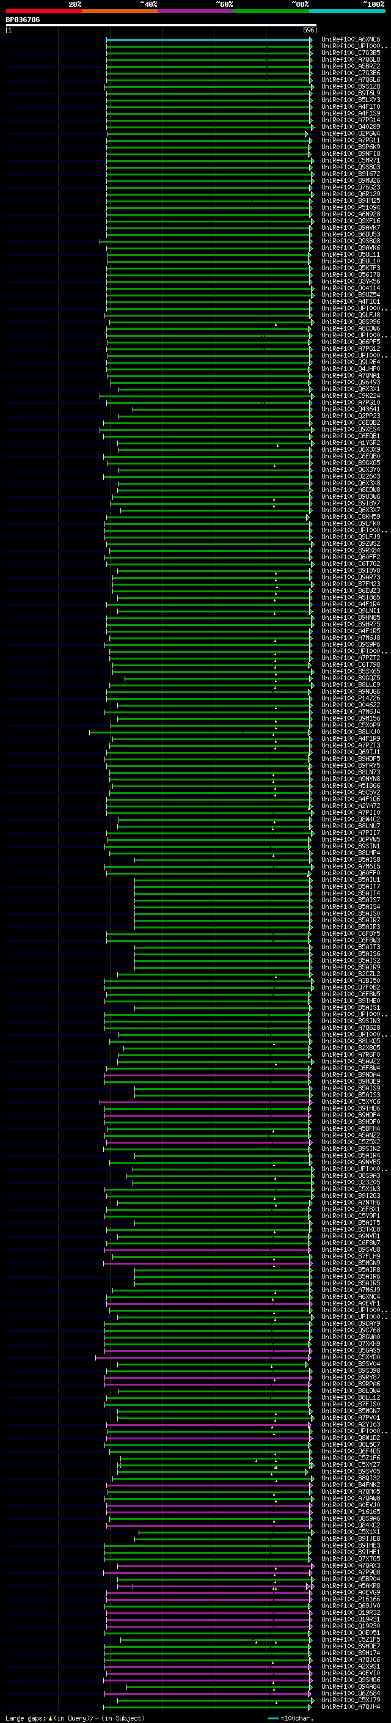Viewport: 391px width, 1723px height.
Task: Click label UniRef100_Q8W4C2
Action: (351, 820)
